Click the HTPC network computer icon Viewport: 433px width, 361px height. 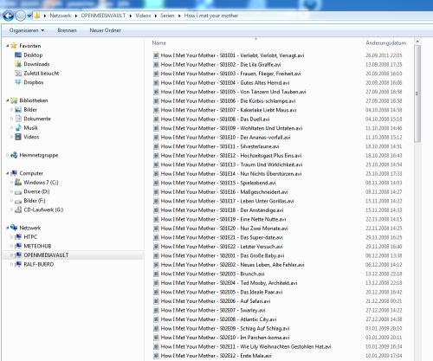18,237
